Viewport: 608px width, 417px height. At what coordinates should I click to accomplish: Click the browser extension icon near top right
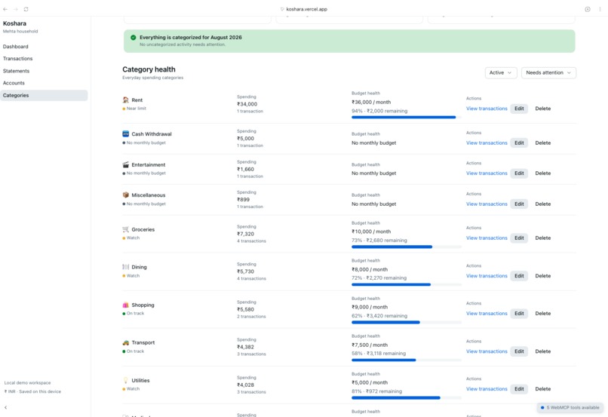pos(588,9)
